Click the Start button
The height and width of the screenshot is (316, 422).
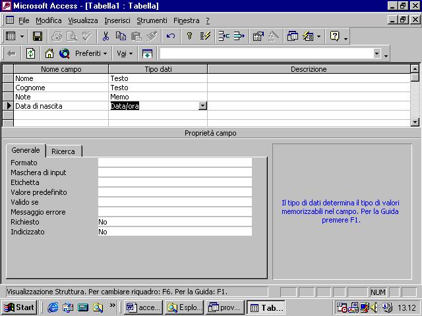click(x=19, y=307)
